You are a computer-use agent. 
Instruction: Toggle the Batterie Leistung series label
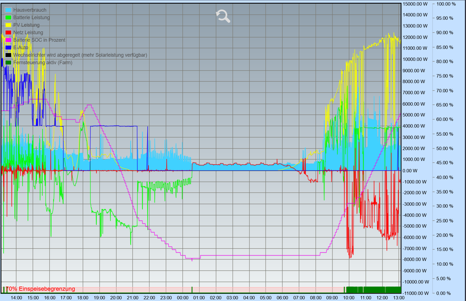point(31,18)
